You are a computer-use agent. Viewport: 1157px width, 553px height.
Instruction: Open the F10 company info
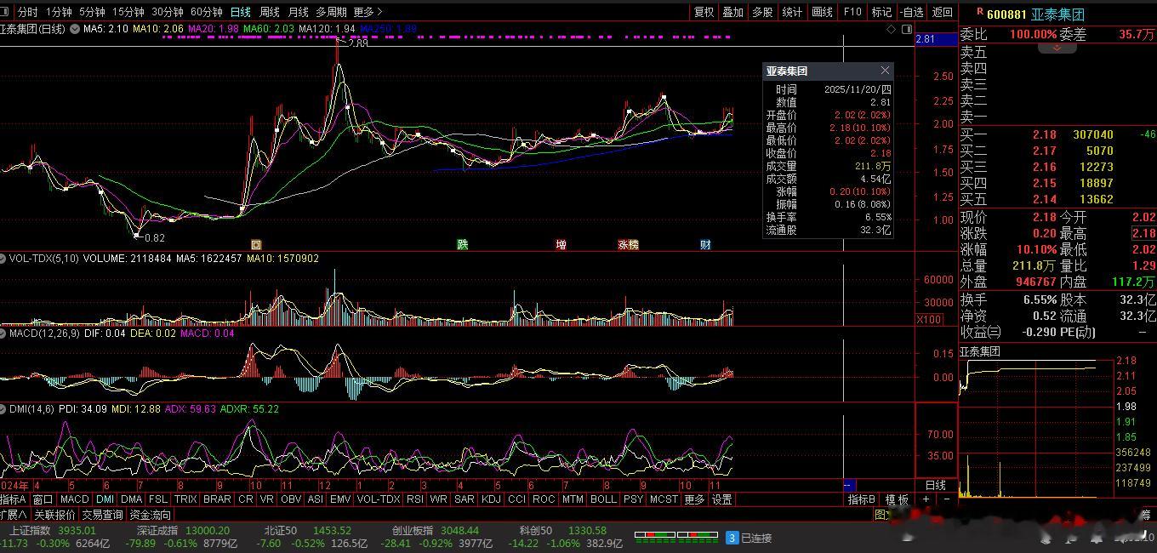click(x=852, y=12)
